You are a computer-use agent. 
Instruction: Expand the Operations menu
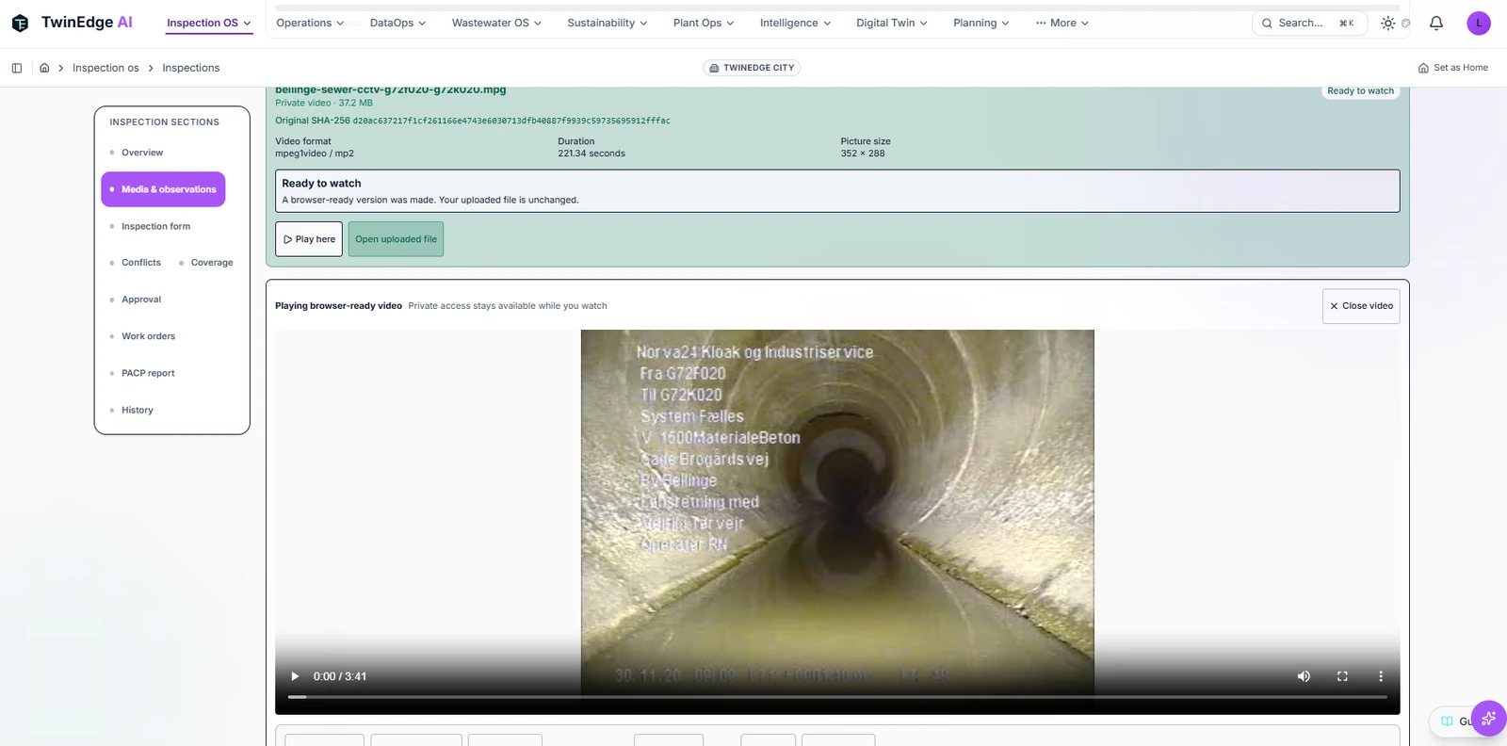pyautogui.click(x=310, y=24)
